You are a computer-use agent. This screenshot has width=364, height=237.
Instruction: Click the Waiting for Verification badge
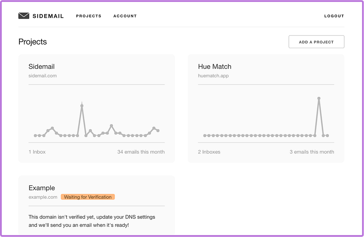[88, 197]
